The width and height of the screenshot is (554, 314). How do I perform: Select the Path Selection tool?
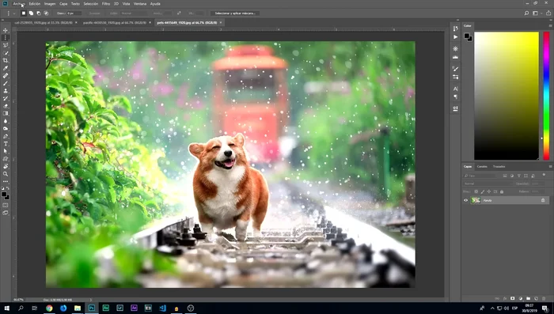pyautogui.click(x=6, y=151)
